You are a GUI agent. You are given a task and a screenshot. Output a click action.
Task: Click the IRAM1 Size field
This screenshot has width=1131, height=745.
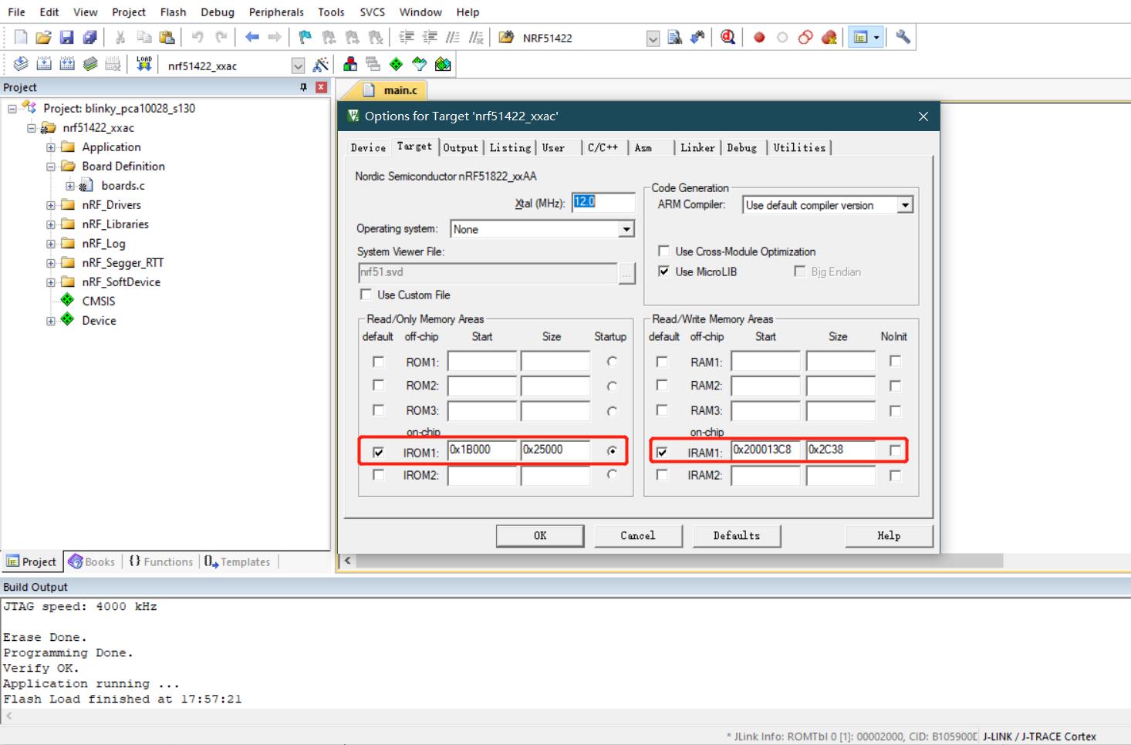841,450
